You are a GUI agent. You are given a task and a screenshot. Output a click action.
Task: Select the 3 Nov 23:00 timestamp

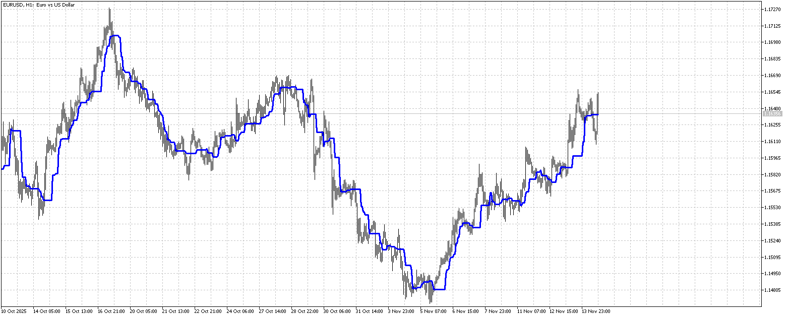[402, 311]
